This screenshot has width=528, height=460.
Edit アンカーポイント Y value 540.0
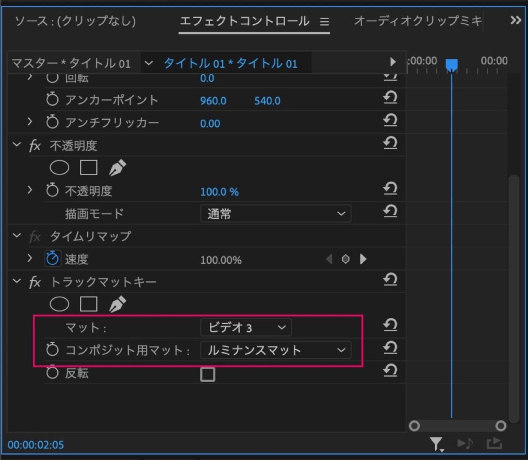point(268,101)
